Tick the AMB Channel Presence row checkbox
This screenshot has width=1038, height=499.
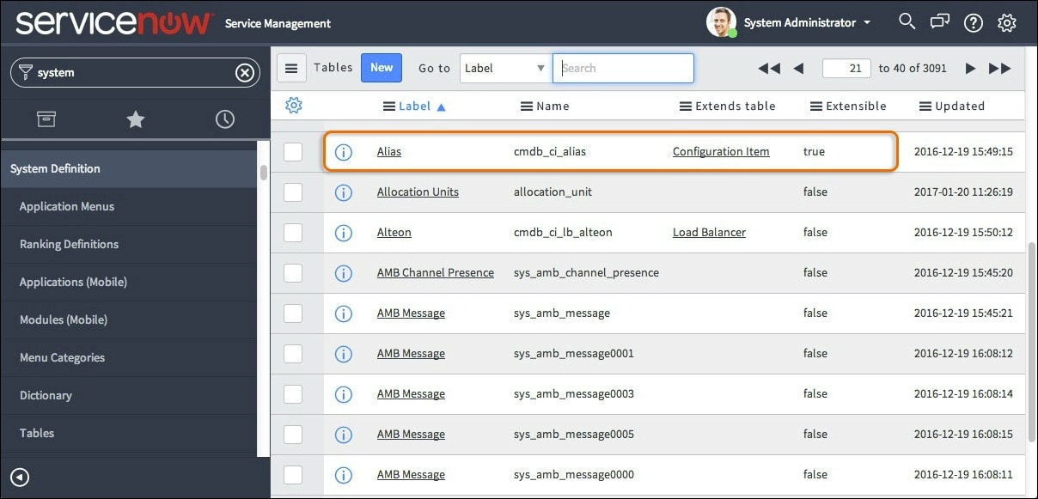(293, 273)
